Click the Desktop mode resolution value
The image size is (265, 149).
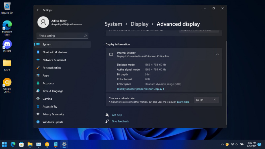pos(155,65)
